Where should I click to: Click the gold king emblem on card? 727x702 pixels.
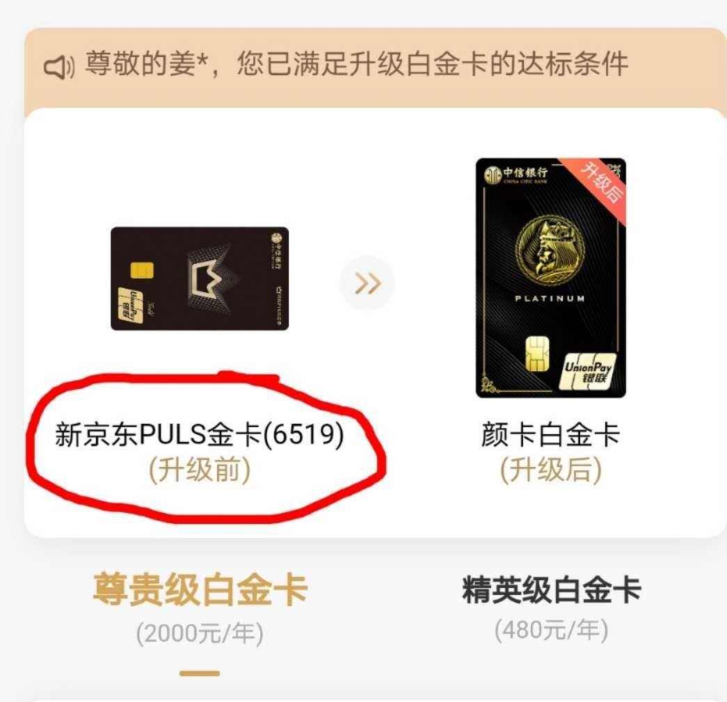[550, 250]
